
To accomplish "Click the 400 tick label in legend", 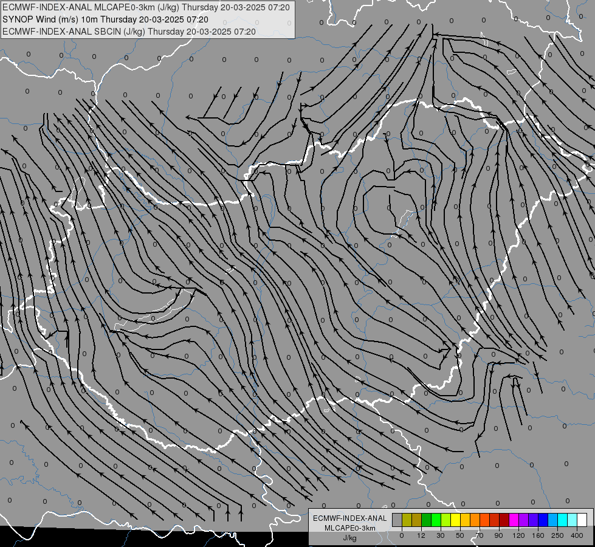I will (577, 535).
